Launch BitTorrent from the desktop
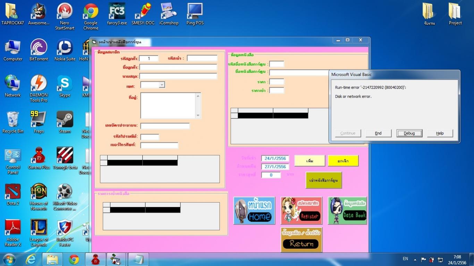 39,50
